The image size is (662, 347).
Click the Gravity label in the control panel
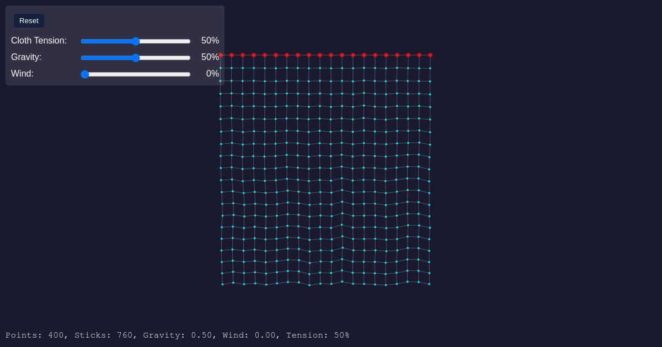point(26,57)
